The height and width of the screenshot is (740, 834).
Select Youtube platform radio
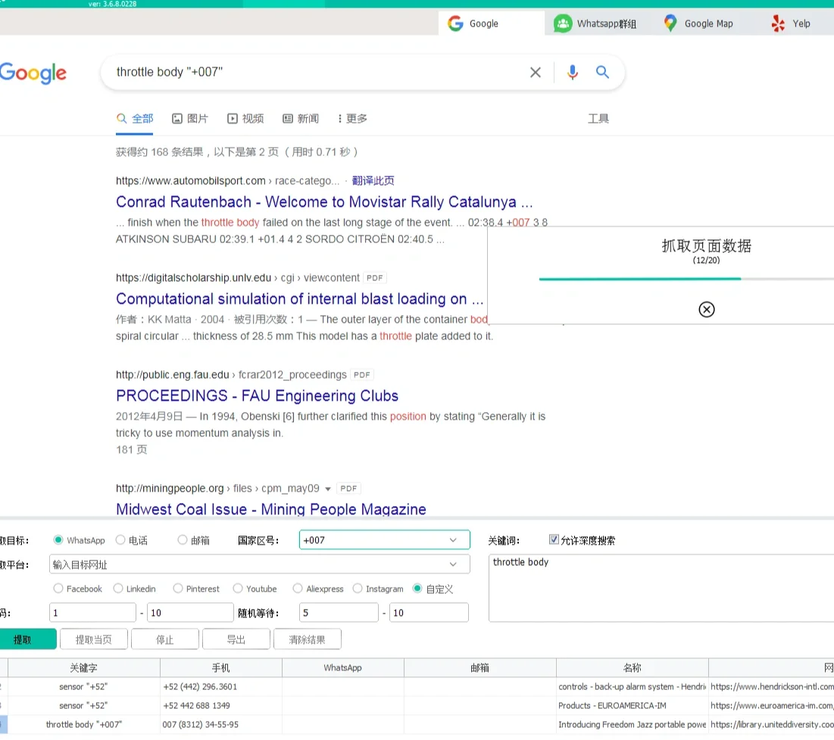click(x=238, y=589)
